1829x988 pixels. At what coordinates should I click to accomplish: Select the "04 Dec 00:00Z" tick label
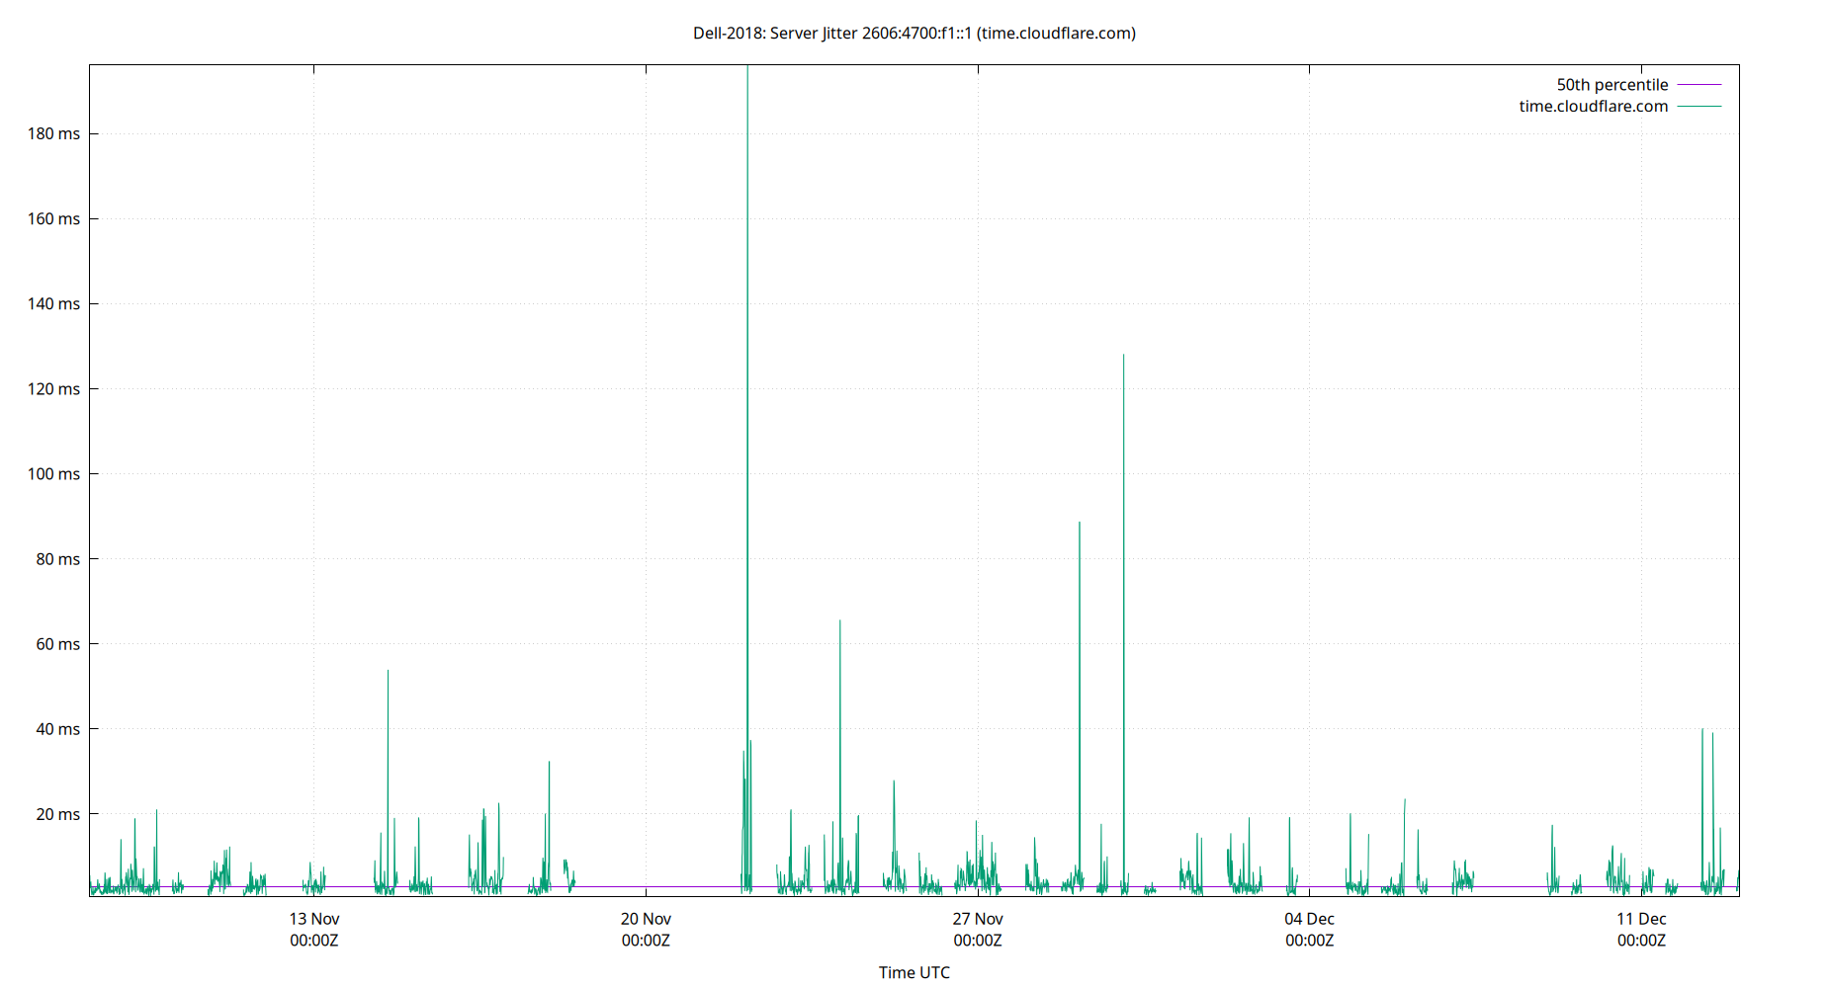click(x=1309, y=930)
